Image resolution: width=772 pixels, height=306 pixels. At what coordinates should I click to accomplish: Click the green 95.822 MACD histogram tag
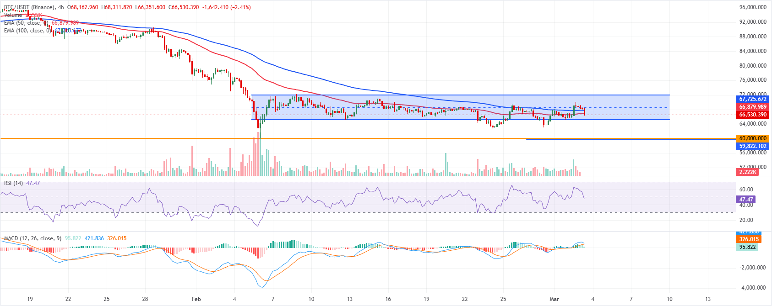[747, 247]
